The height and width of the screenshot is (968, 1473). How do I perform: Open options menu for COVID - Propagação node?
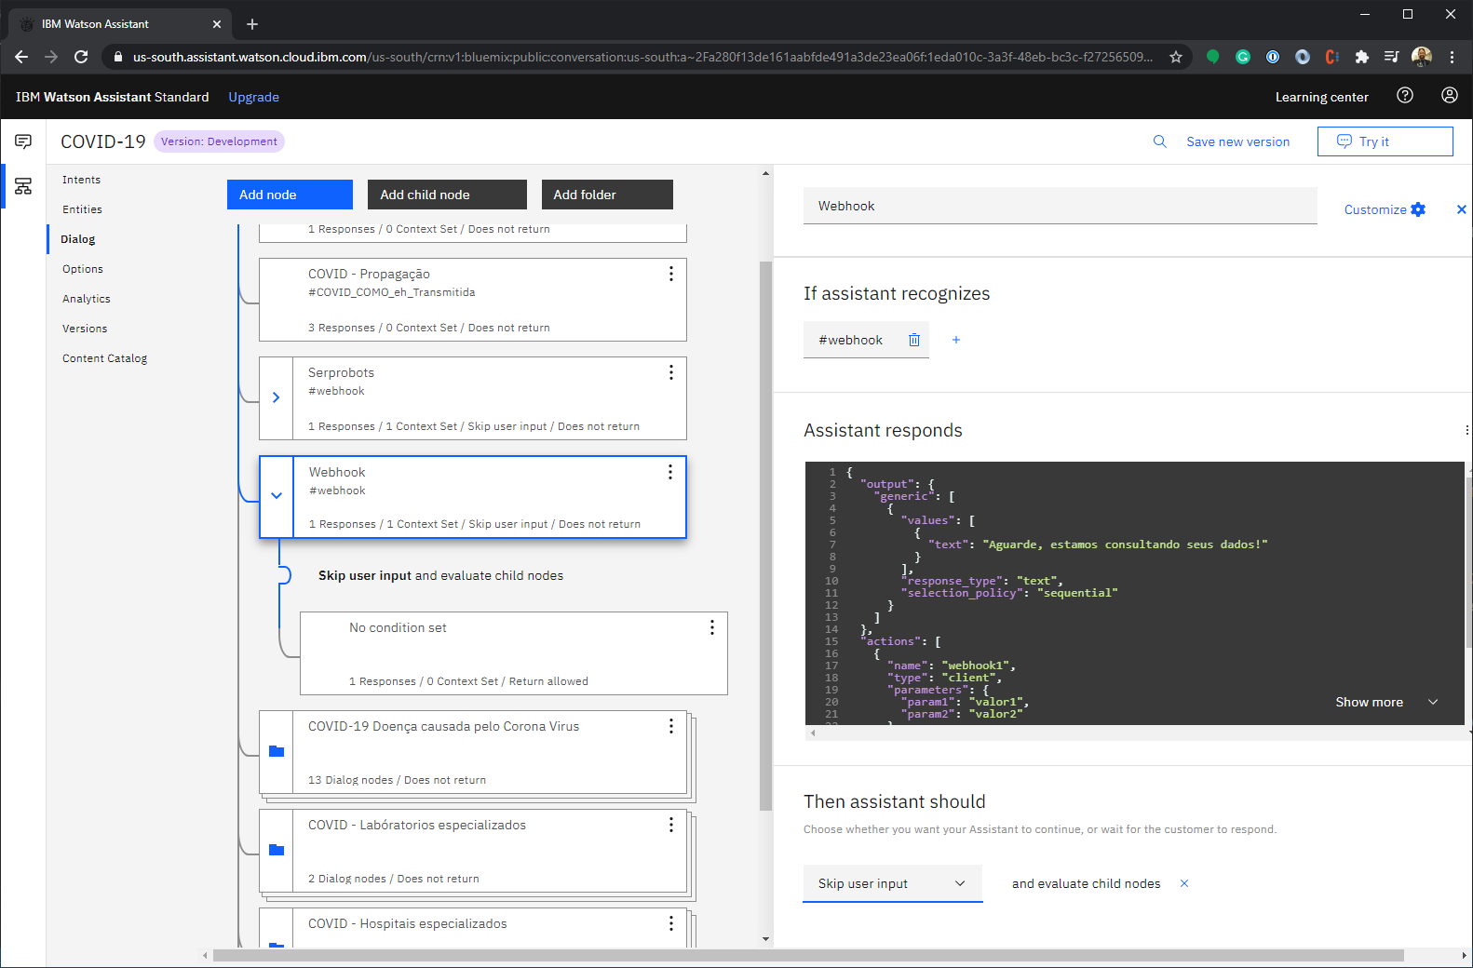[x=670, y=274]
